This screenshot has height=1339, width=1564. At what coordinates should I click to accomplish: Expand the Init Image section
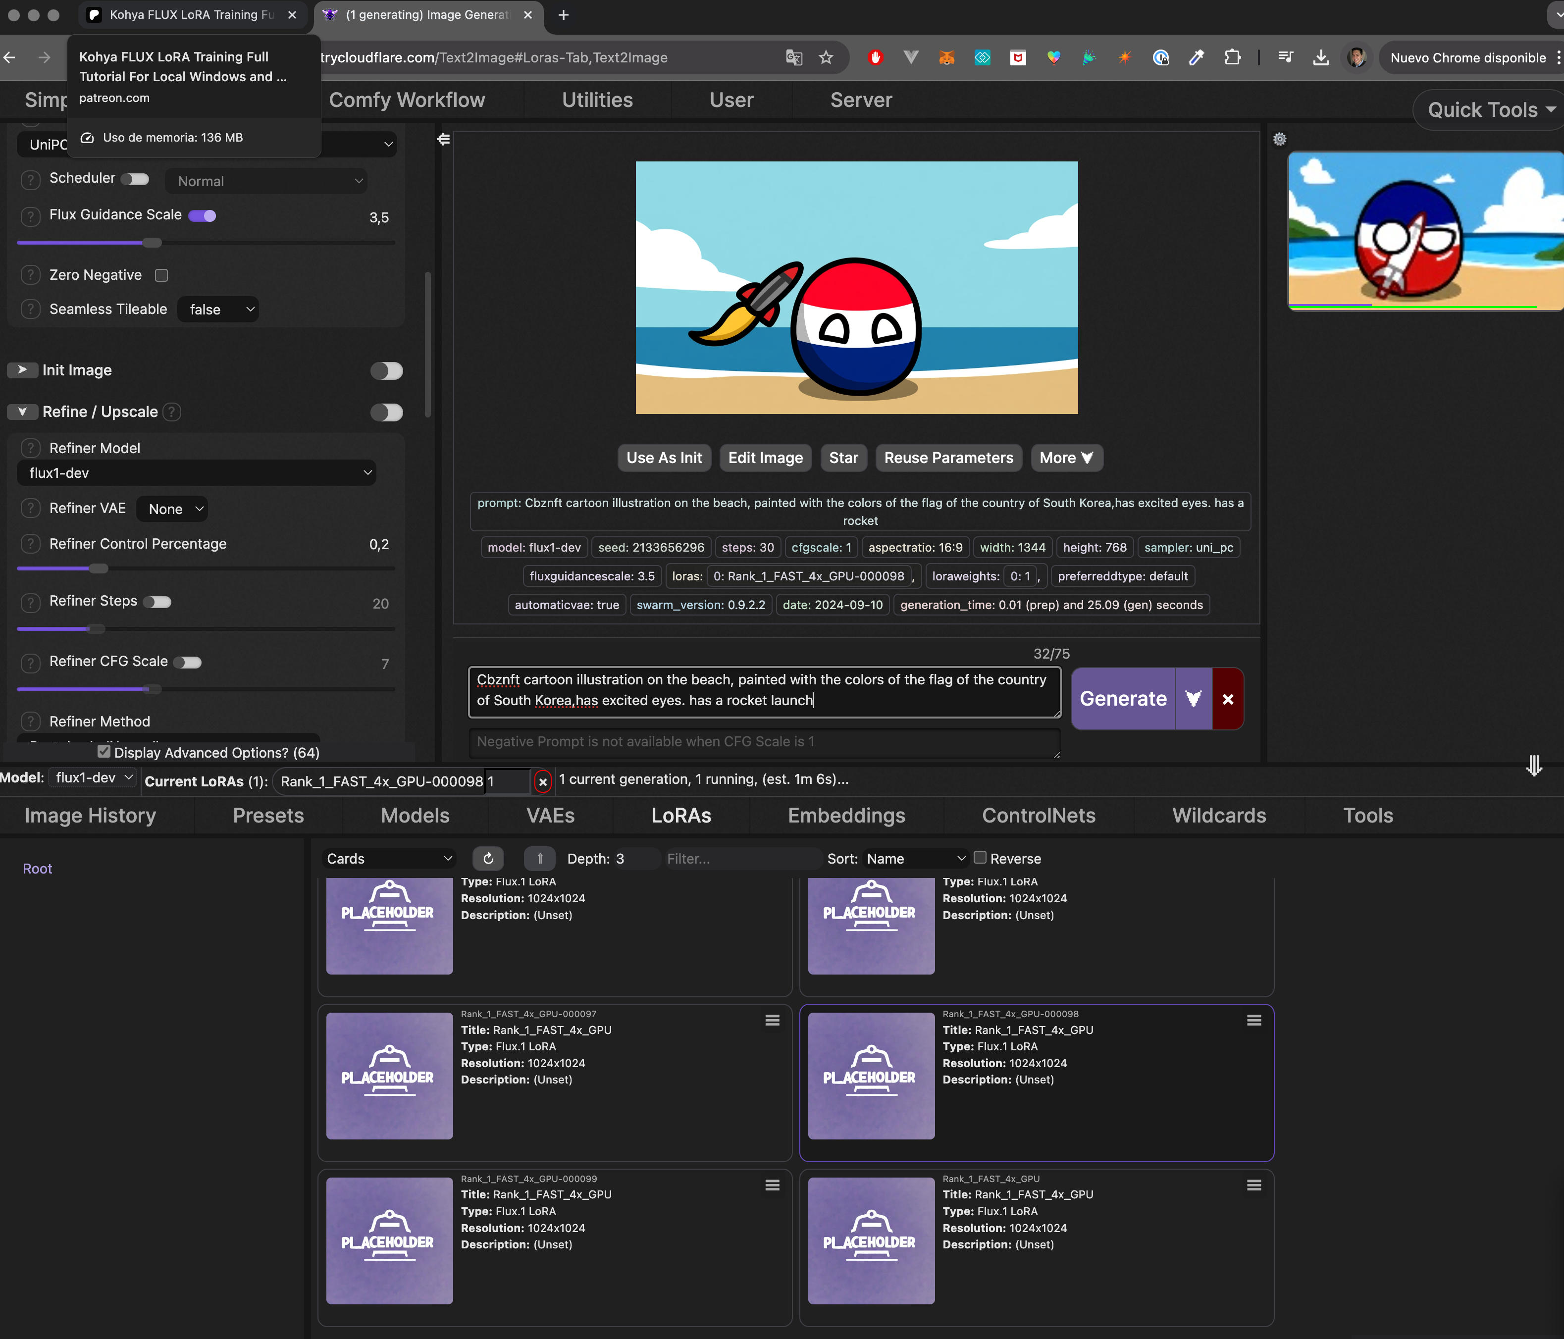(x=23, y=370)
